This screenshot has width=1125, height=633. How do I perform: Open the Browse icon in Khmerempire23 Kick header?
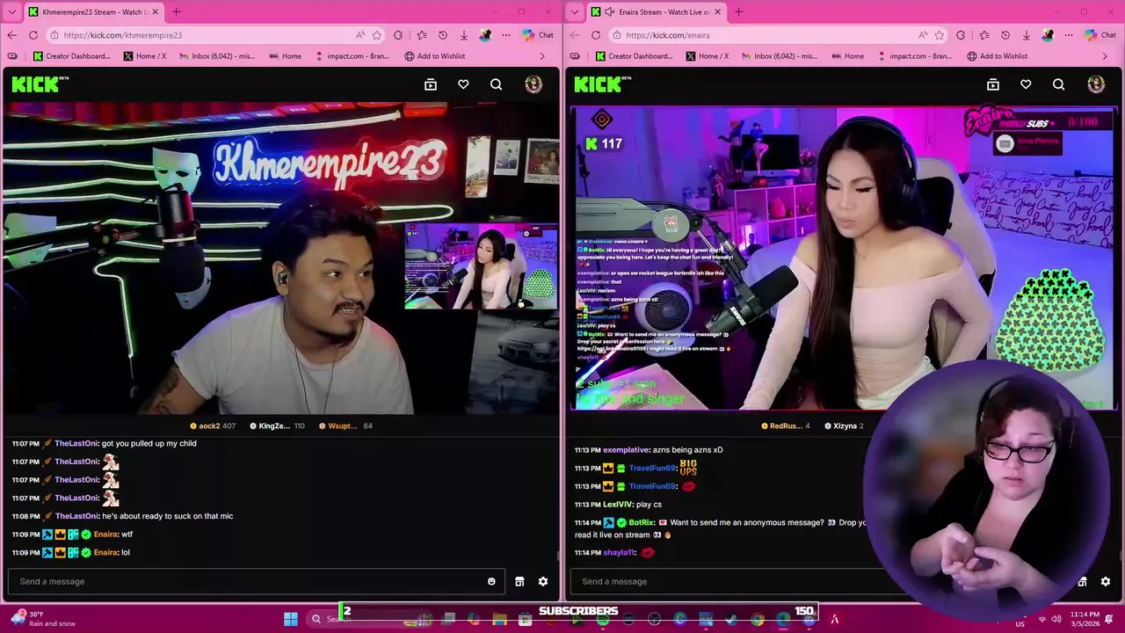(x=431, y=84)
